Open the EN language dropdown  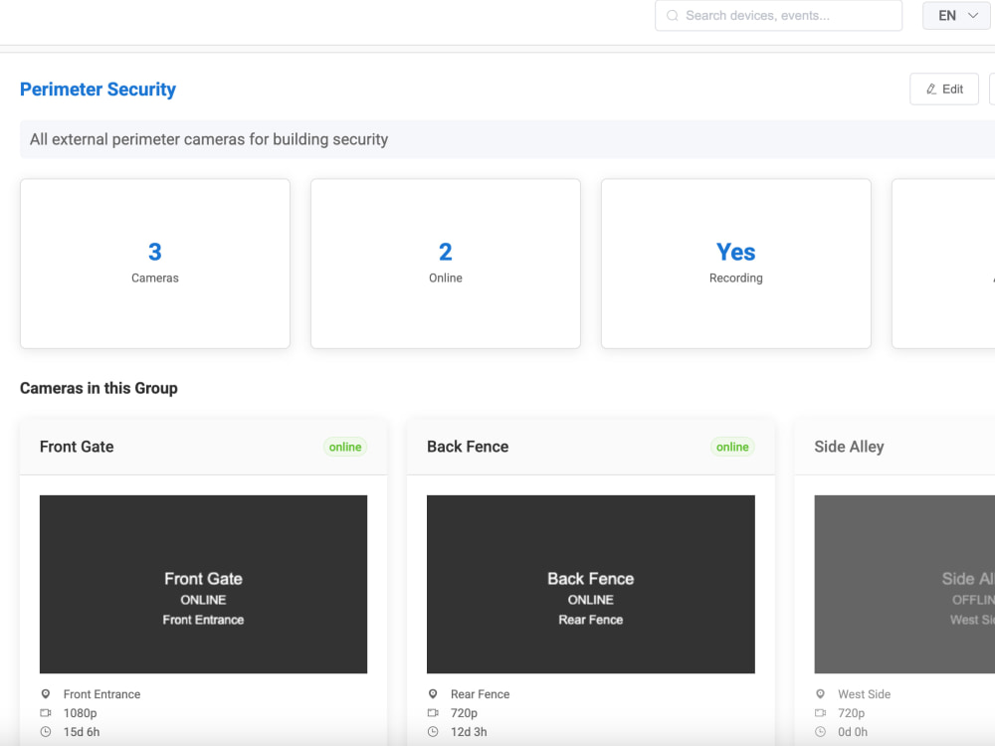pyautogui.click(x=956, y=15)
